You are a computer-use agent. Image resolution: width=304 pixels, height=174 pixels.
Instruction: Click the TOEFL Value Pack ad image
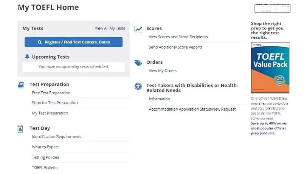point(270,68)
